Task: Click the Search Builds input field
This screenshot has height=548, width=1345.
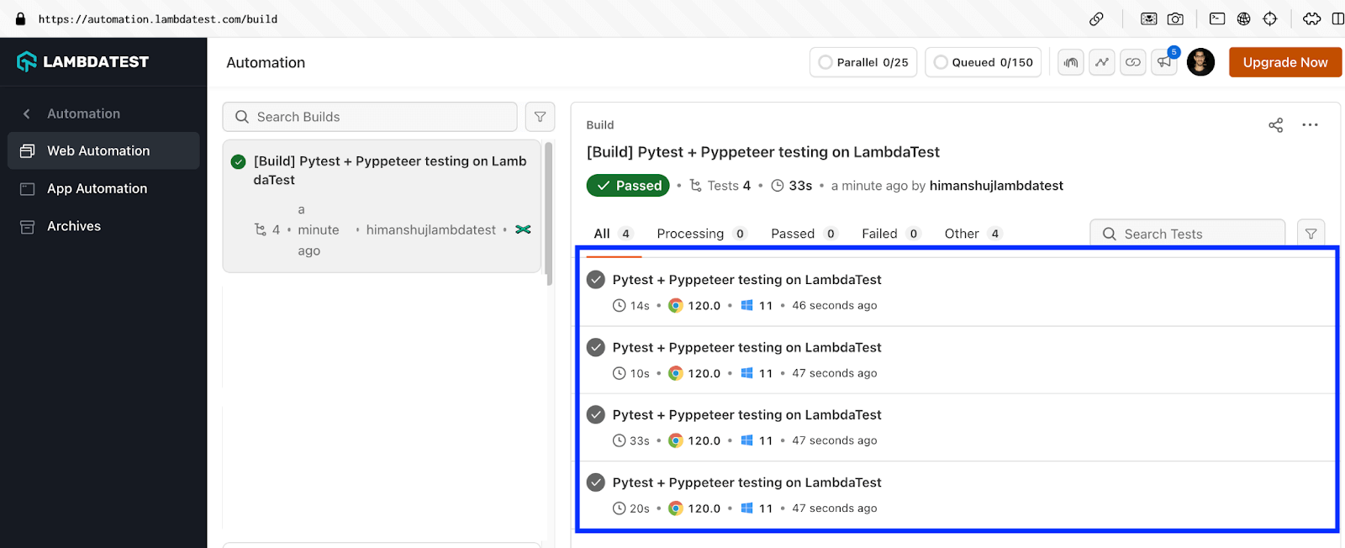Action: tap(370, 117)
